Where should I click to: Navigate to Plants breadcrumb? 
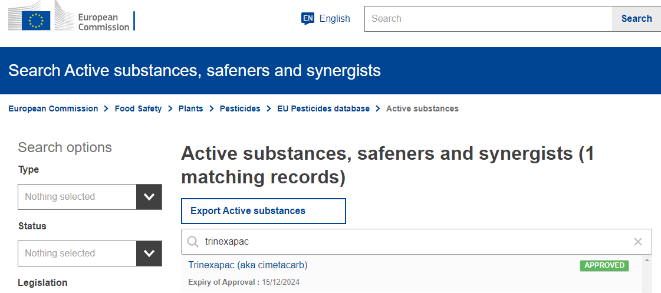point(190,108)
